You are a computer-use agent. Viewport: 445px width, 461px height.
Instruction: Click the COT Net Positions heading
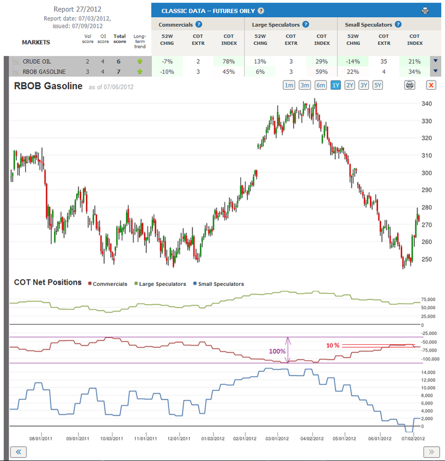pos(47,282)
